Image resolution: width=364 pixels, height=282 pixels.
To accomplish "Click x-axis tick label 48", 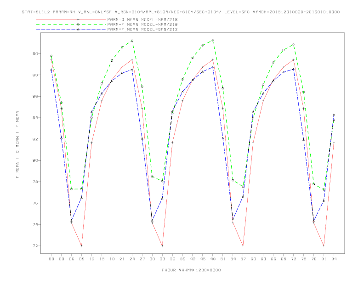I will pos(213,259).
